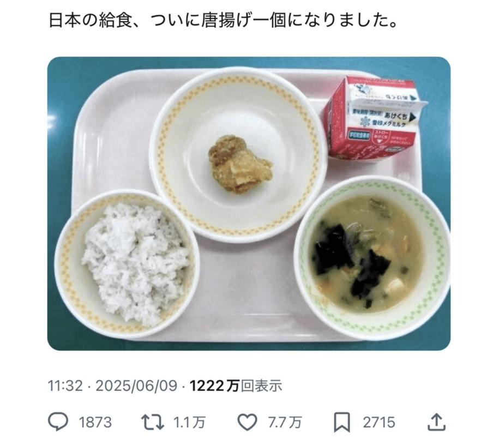Like the post with the heart icon
The image size is (487, 446).
[x=247, y=423]
